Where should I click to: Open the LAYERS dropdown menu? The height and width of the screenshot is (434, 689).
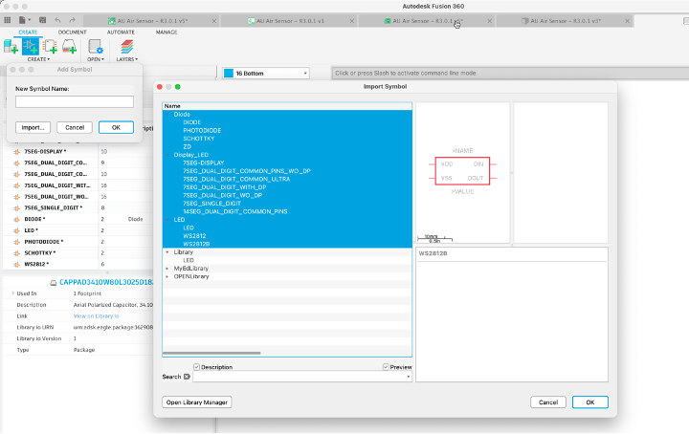click(127, 59)
